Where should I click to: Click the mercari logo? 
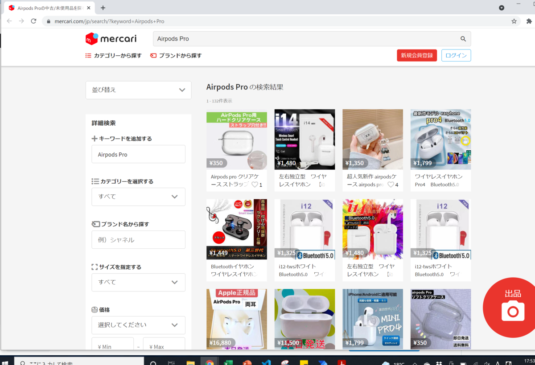[111, 39]
